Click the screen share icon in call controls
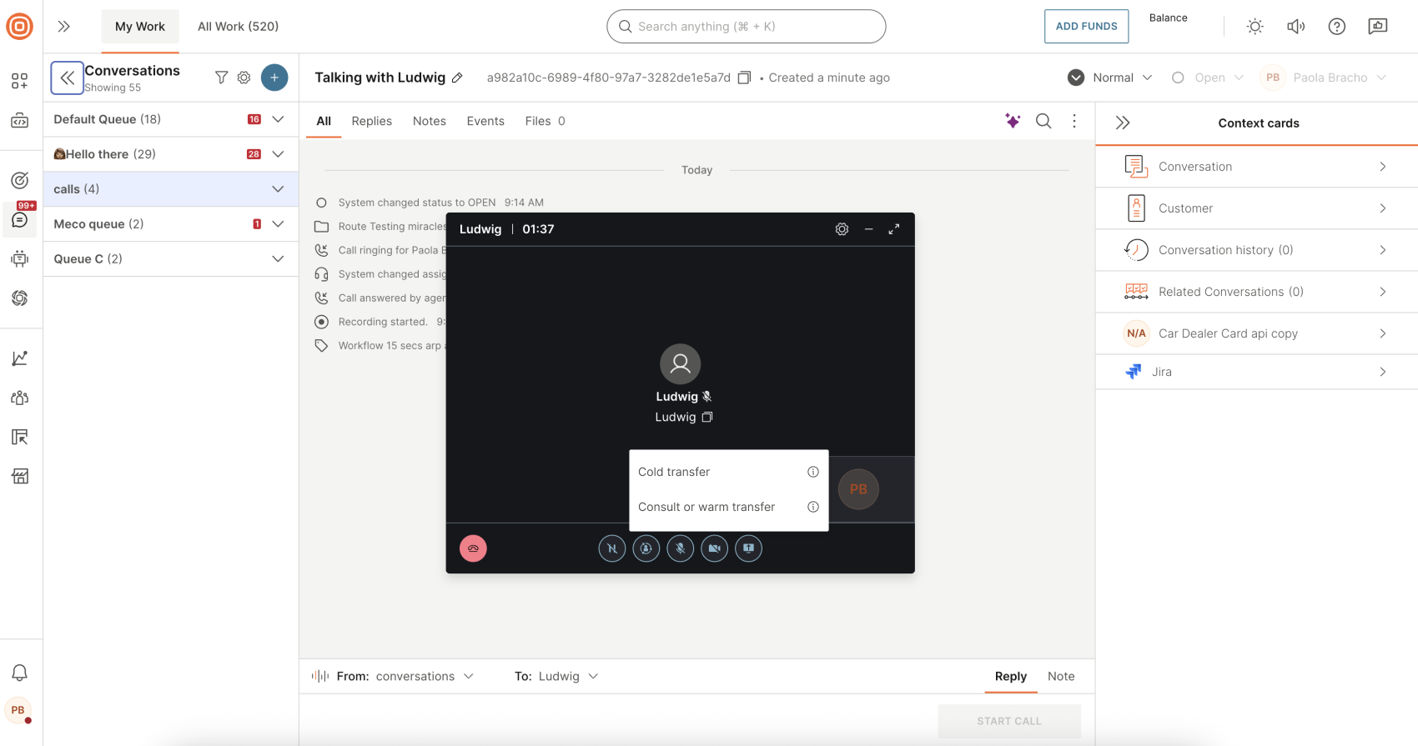 tap(748, 548)
